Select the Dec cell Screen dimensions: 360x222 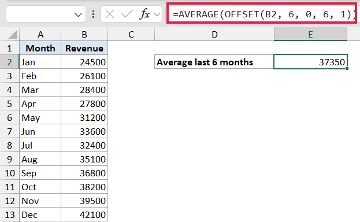[40, 214]
